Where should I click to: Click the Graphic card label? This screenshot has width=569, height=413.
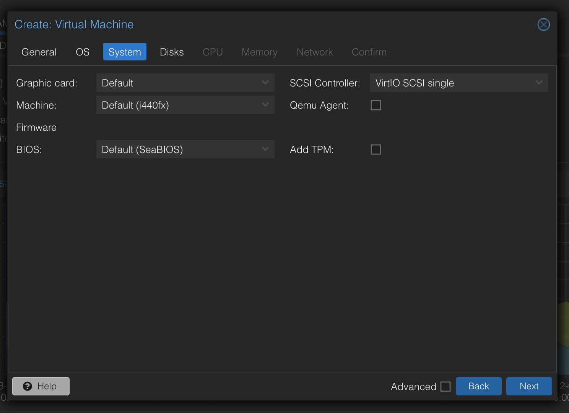(47, 83)
